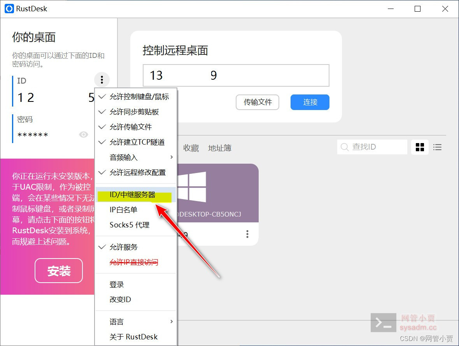Select 改变ID from the menu
This screenshot has height=346, width=459.
pyautogui.click(x=136, y=299)
